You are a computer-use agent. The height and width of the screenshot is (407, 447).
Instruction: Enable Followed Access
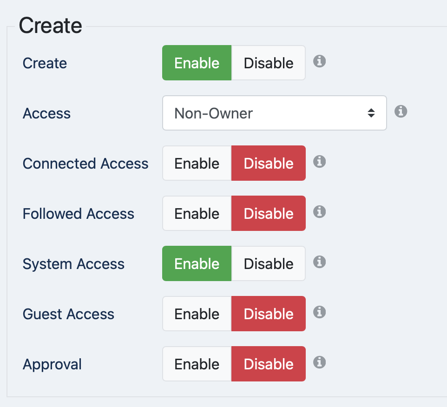tap(197, 213)
